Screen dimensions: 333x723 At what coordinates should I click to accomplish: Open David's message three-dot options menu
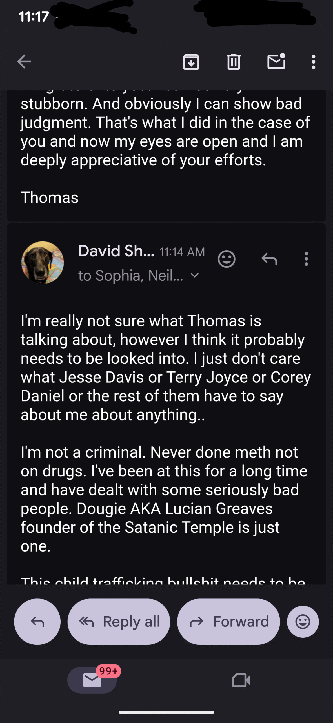[x=306, y=259]
